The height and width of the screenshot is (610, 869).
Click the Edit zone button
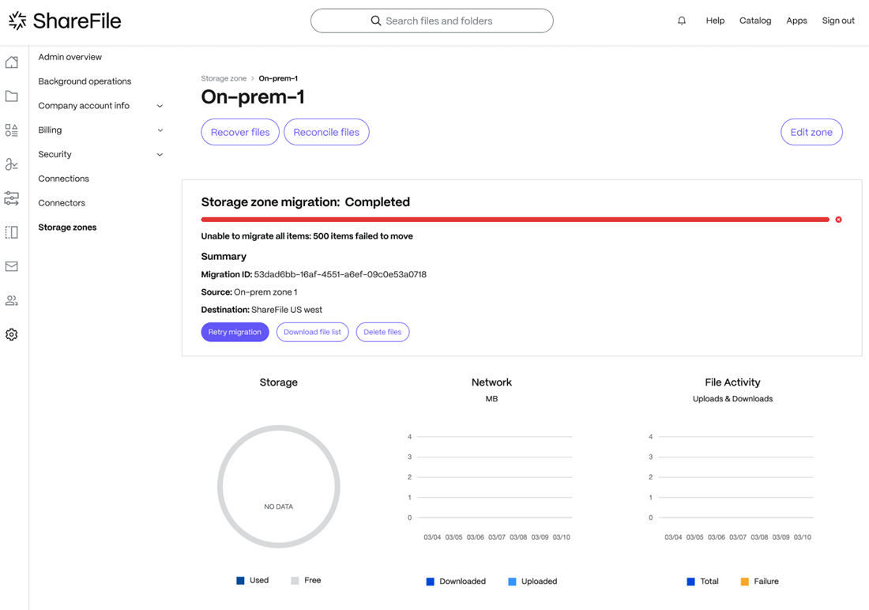point(811,132)
